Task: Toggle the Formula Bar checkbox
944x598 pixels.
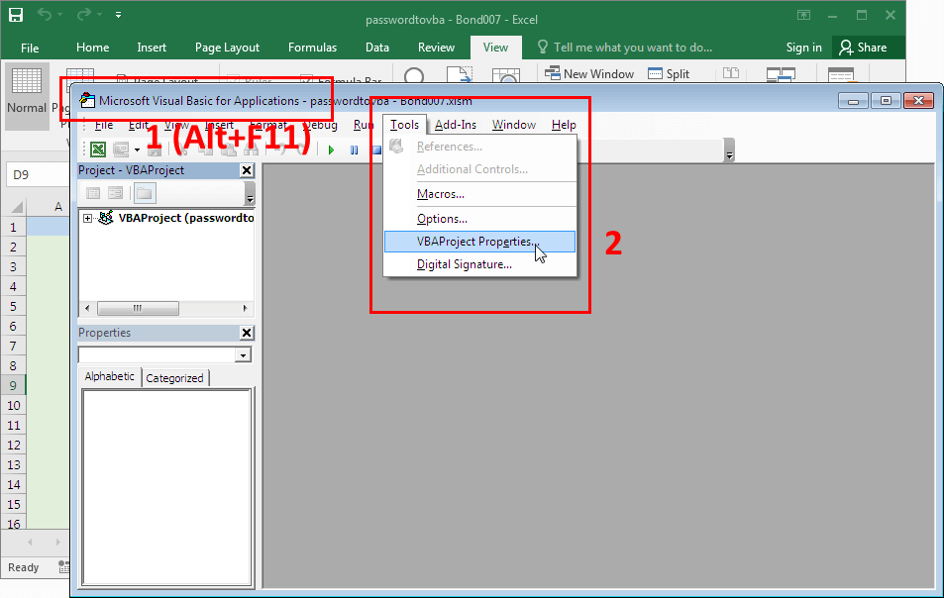Action: 305,79
